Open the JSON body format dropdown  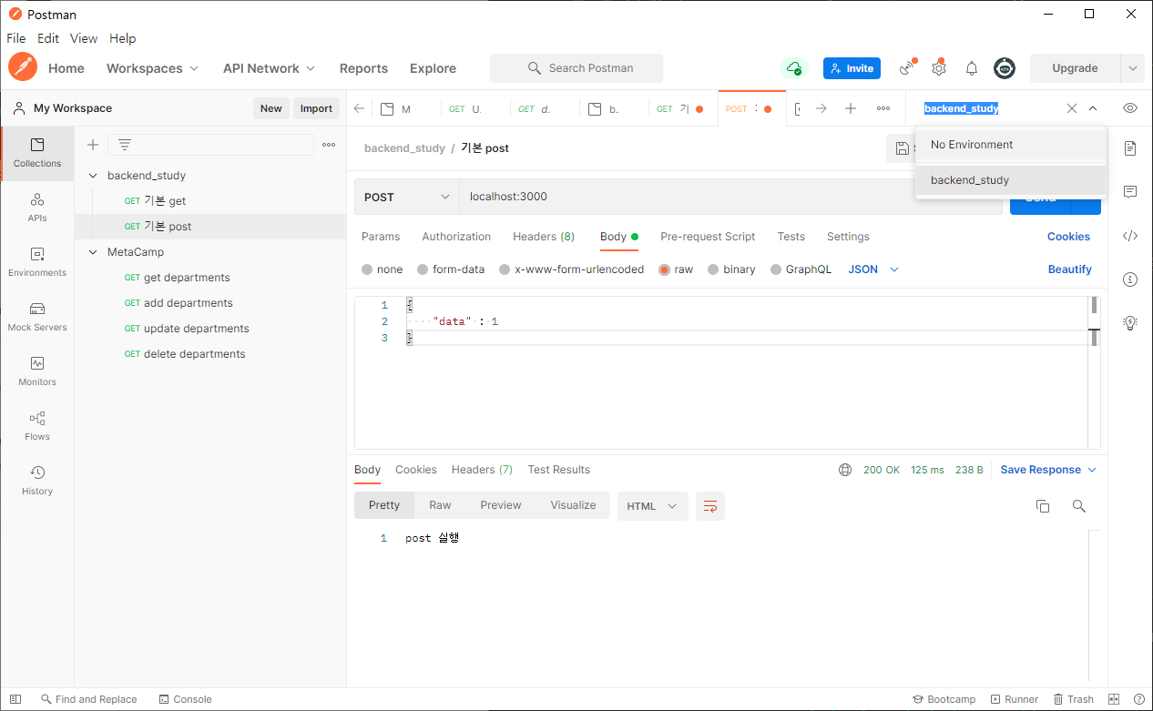(x=873, y=269)
